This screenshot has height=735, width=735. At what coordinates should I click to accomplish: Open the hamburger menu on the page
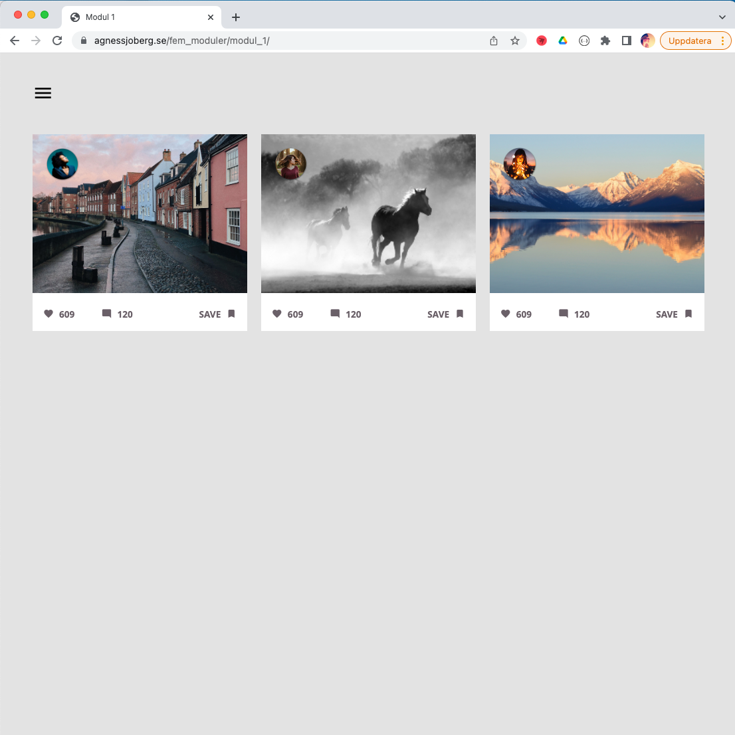43,93
